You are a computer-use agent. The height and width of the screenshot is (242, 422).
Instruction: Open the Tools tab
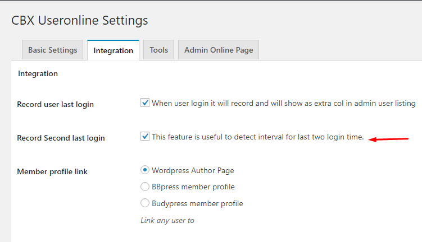tap(159, 50)
